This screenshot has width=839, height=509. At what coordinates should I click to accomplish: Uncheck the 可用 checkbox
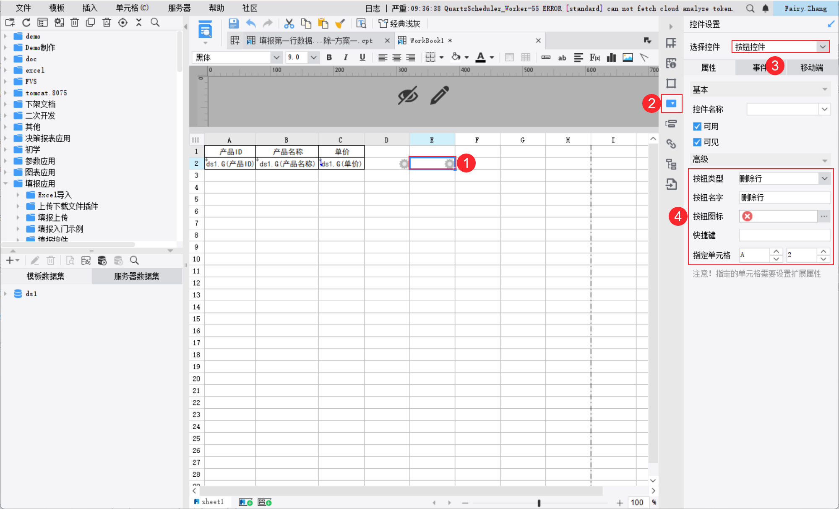[697, 126]
